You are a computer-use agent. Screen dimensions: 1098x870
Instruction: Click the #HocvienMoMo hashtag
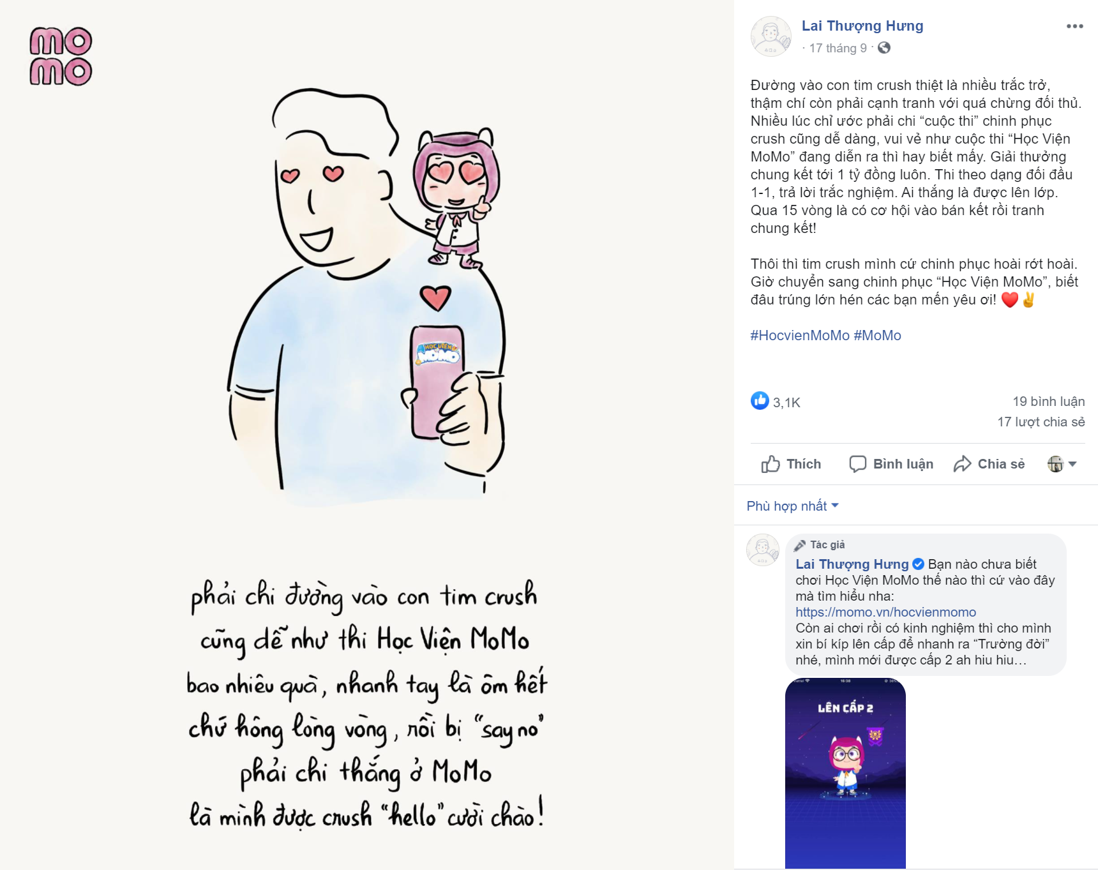click(x=800, y=336)
